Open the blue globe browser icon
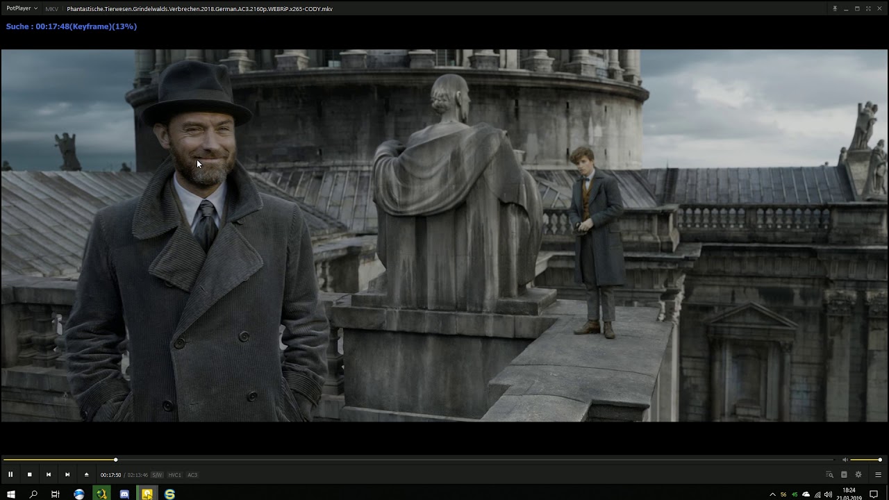The image size is (889, 500). [x=79, y=494]
